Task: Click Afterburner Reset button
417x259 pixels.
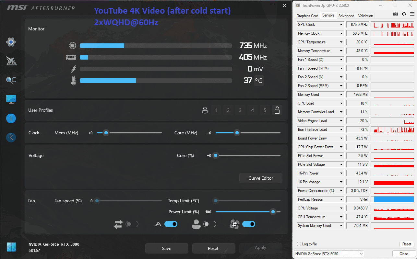Action: tap(213, 248)
